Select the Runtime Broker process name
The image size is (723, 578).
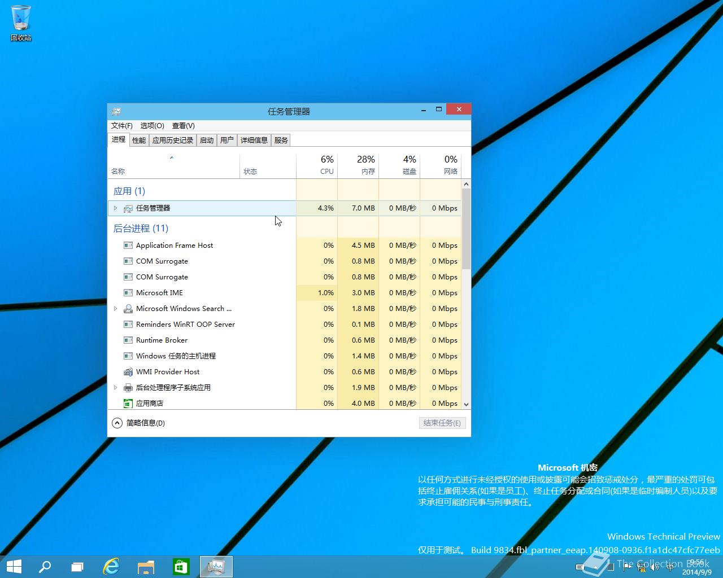pyautogui.click(x=162, y=340)
